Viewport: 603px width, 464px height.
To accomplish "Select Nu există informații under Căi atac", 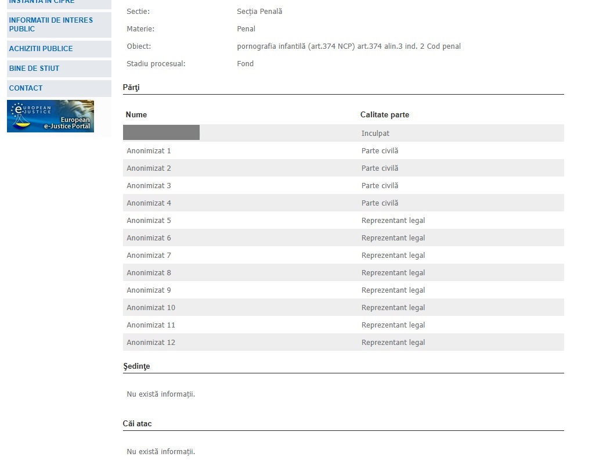I will [x=161, y=452].
